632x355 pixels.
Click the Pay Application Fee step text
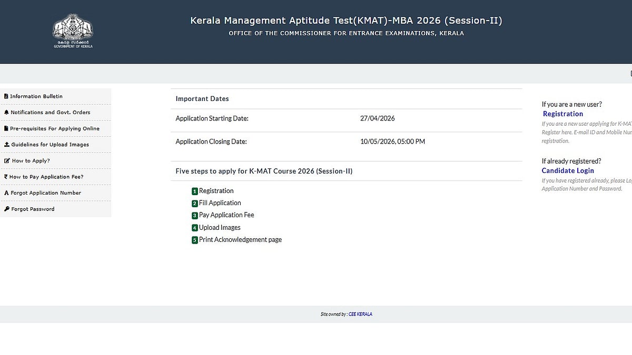pyautogui.click(x=226, y=215)
